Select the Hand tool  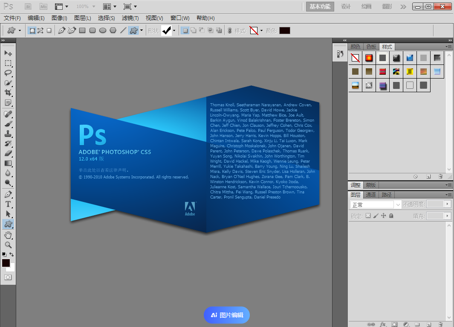pyautogui.click(x=8, y=235)
